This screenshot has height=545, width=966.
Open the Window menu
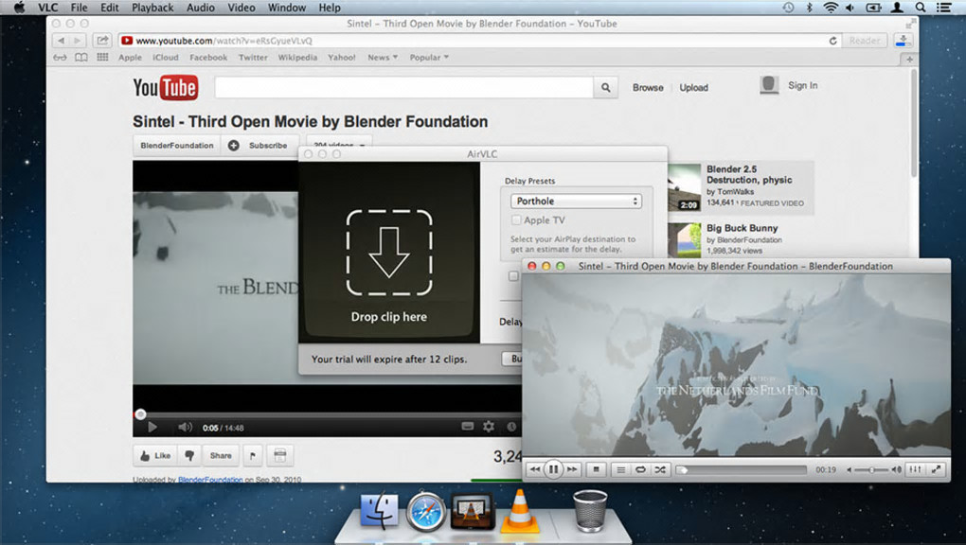tap(286, 8)
